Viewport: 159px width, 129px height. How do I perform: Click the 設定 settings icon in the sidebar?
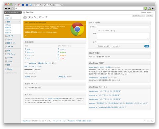6,65
